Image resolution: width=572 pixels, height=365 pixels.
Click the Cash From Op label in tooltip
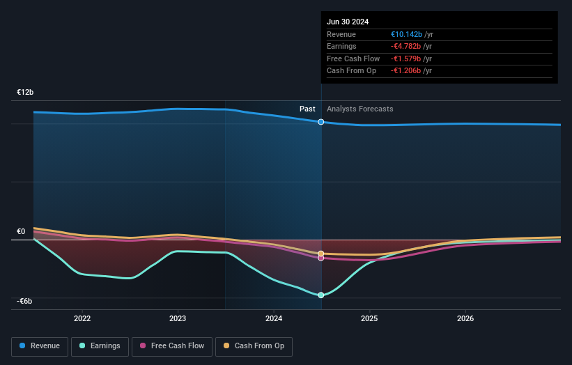(x=351, y=71)
